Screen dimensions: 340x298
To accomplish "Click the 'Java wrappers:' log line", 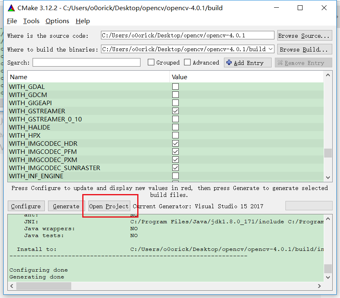I will tap(49, 229).
